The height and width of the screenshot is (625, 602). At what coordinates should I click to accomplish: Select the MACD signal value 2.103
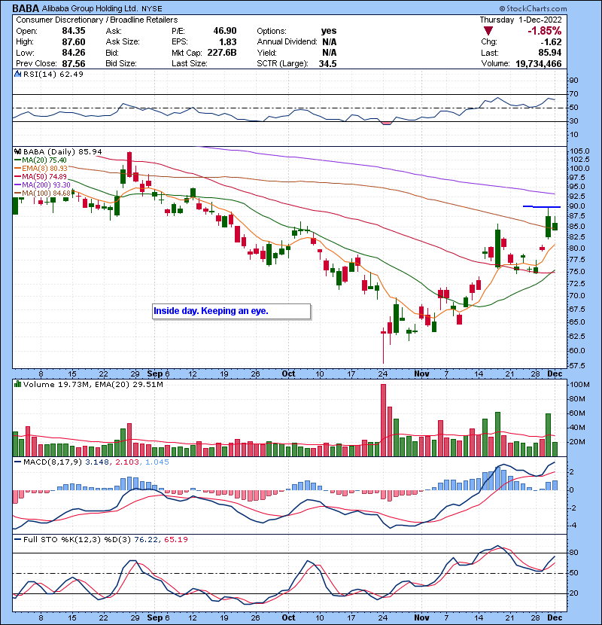tap(127, 462)
